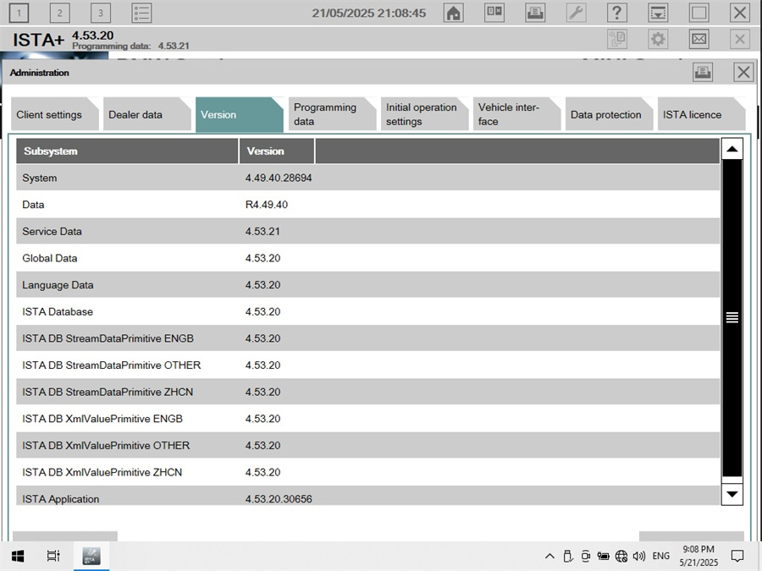Open the envelope mail icon in the ISTA+ header

tap(699, 38)
